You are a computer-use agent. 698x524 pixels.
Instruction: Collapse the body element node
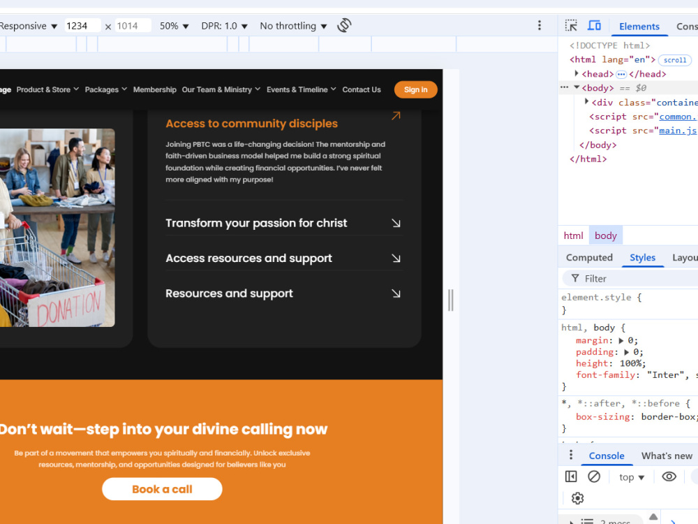(x=577, y=87)
